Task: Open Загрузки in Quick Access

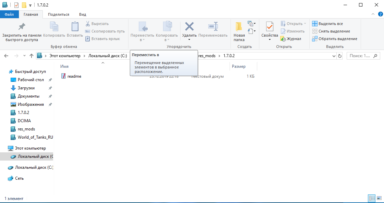Action: [26, 88]
